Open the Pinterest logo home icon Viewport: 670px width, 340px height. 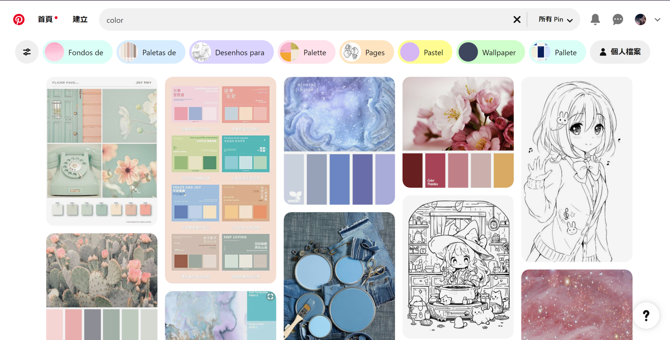(x=19, y=20)
